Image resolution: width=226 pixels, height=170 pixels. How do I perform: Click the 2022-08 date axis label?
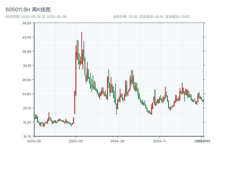coord(34,141)
